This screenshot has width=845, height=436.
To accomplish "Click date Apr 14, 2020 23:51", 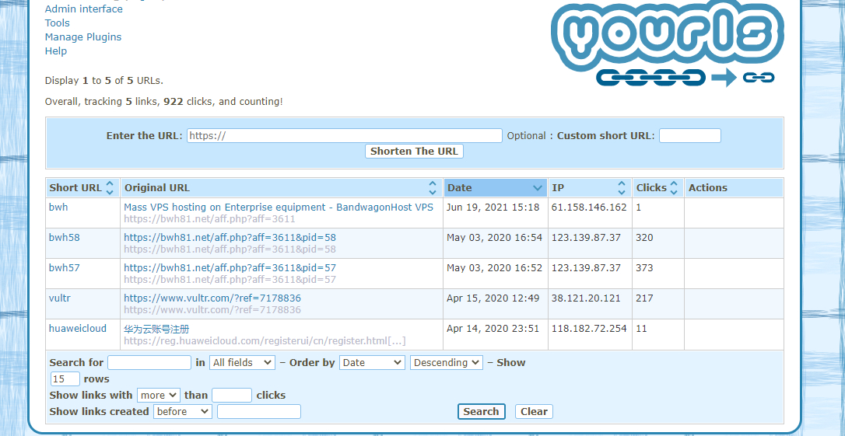I will click(493, 328).
